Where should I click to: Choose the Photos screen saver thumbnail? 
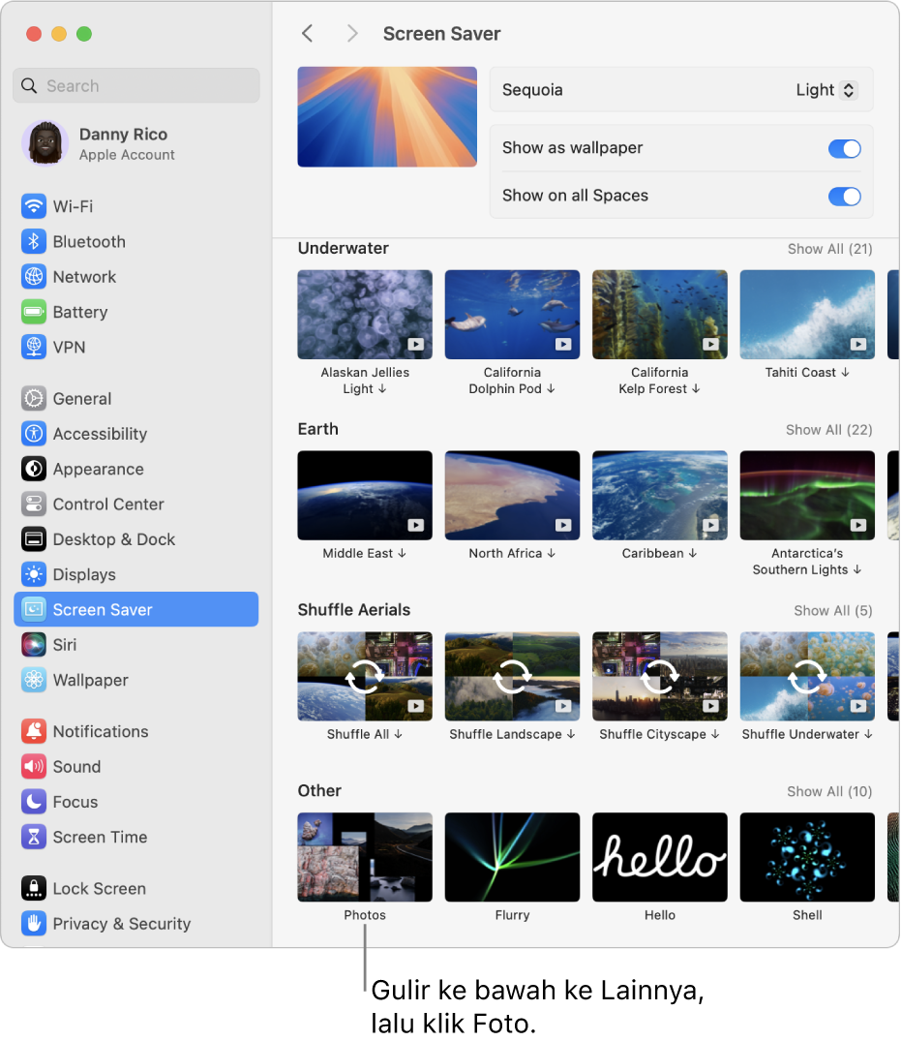(365, 857)
